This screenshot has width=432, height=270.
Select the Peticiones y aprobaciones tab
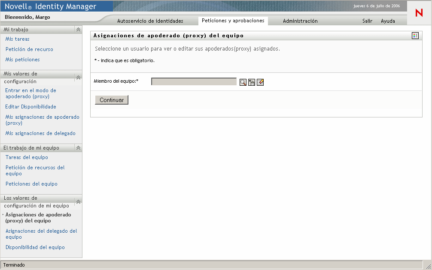click(x=233, y=21)
